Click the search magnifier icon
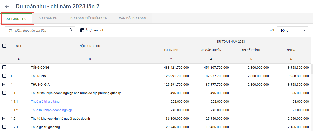The height and width of the screenshot is (131, 313). pyautogui.click(x=71, y=30)
